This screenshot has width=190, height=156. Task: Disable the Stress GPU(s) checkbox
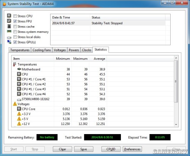(15, 42)
